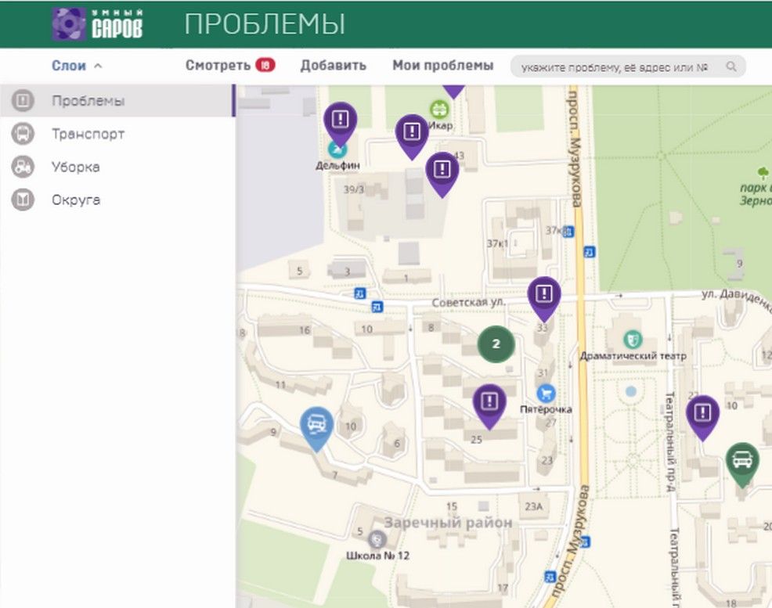This screenshot has width=772, height=608.
Task: Select the problem marker above Дельфин
Action: (x=340, y=120)
